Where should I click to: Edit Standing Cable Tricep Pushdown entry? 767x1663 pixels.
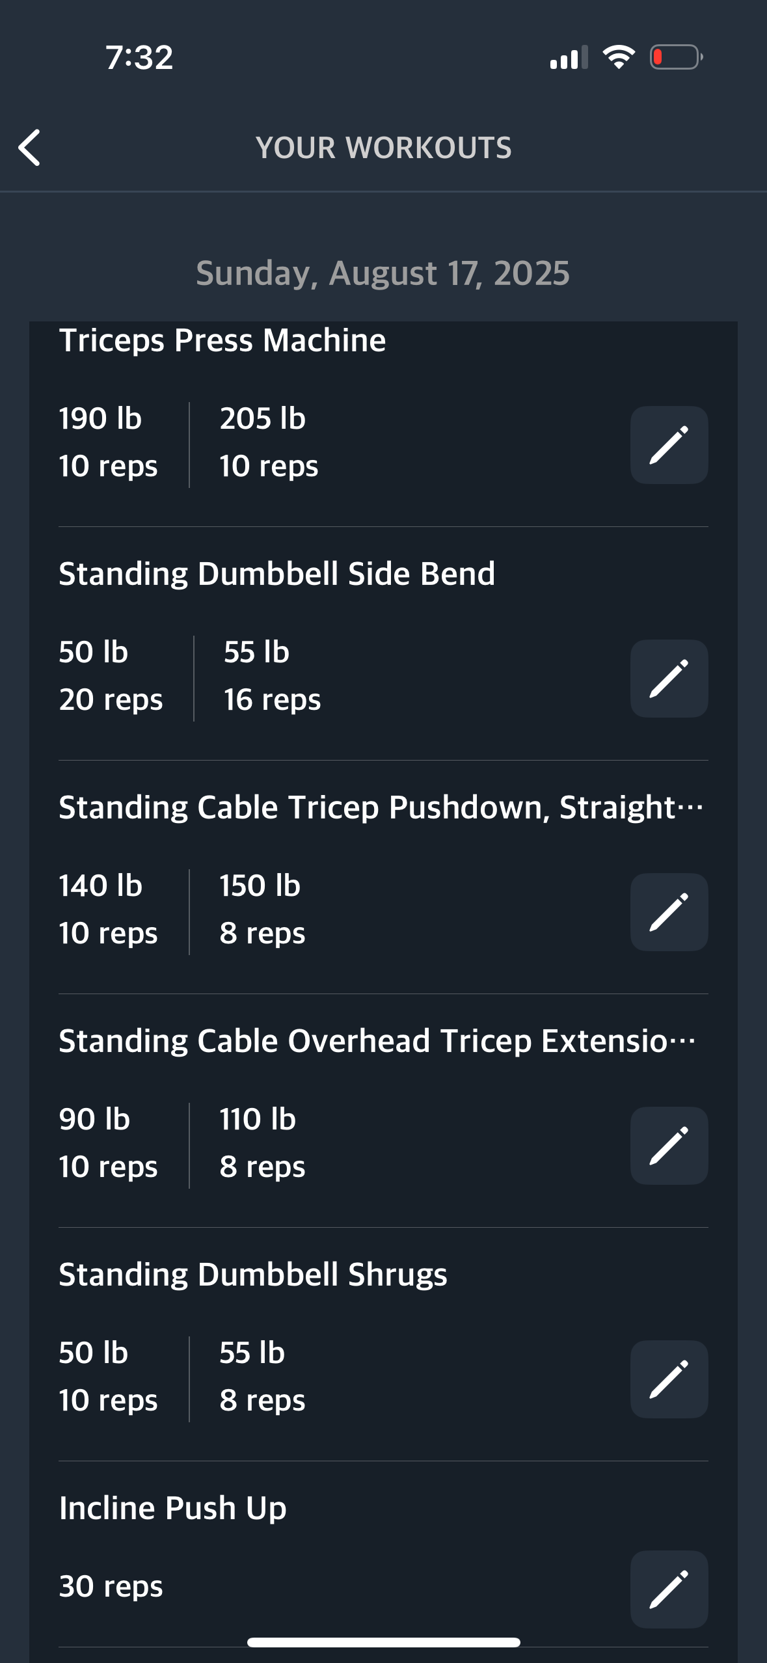point(669,912)
